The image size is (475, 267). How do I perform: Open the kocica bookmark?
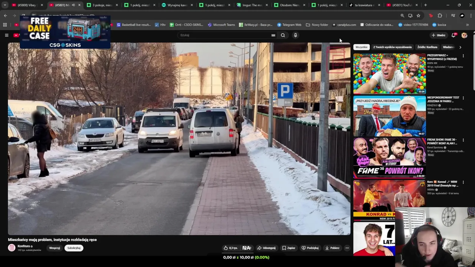(x=439, y=25)
